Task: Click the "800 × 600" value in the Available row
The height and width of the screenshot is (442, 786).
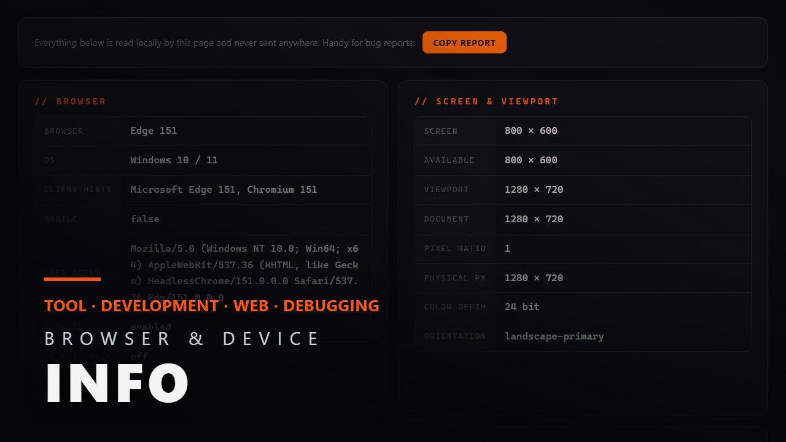Action: [x=531, y=160]
